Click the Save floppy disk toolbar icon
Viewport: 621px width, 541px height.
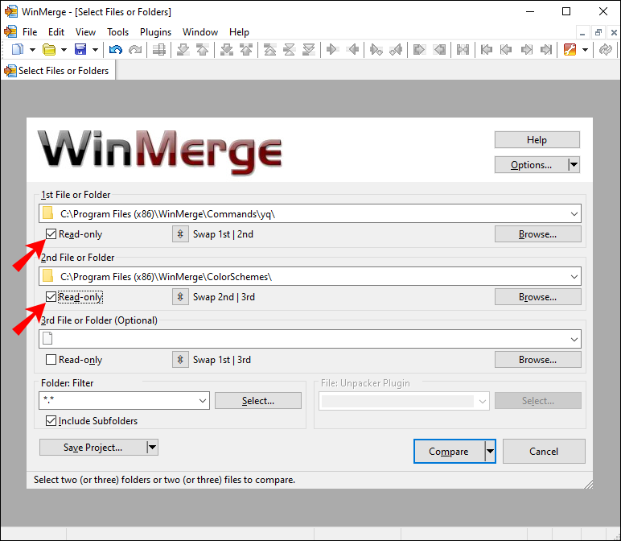tap(80, 50)
